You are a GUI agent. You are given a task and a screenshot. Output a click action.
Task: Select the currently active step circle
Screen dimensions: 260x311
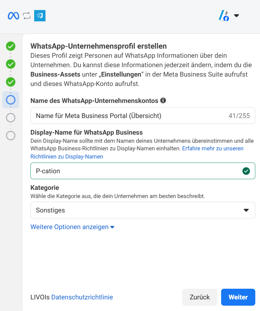click(10, 100)
